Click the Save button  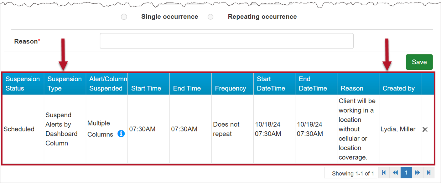click(x=419, y=62)
